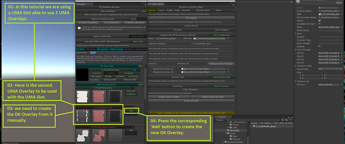
Task: Toggle the UMA overlays element type filter
Action: pos(117,49)
